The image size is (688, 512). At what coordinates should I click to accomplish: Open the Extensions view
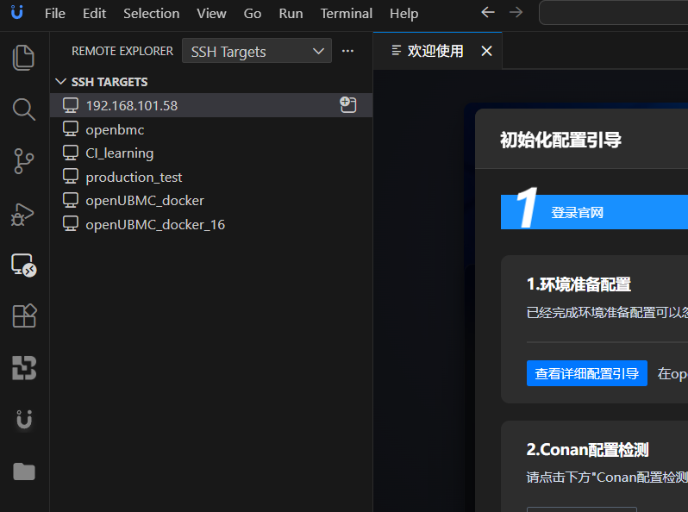[24, 316]
